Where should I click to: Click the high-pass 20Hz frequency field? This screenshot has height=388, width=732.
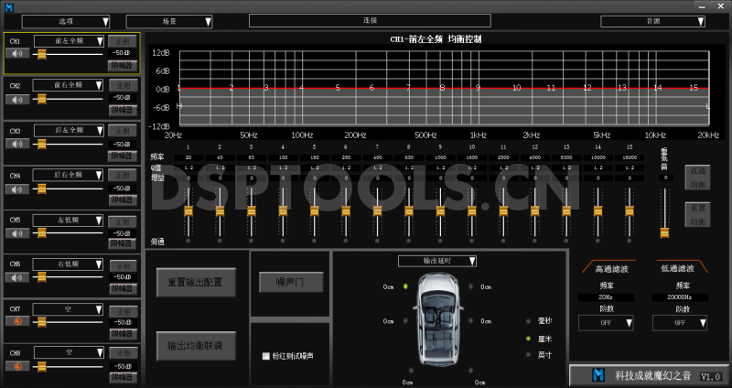pos(603,297)
